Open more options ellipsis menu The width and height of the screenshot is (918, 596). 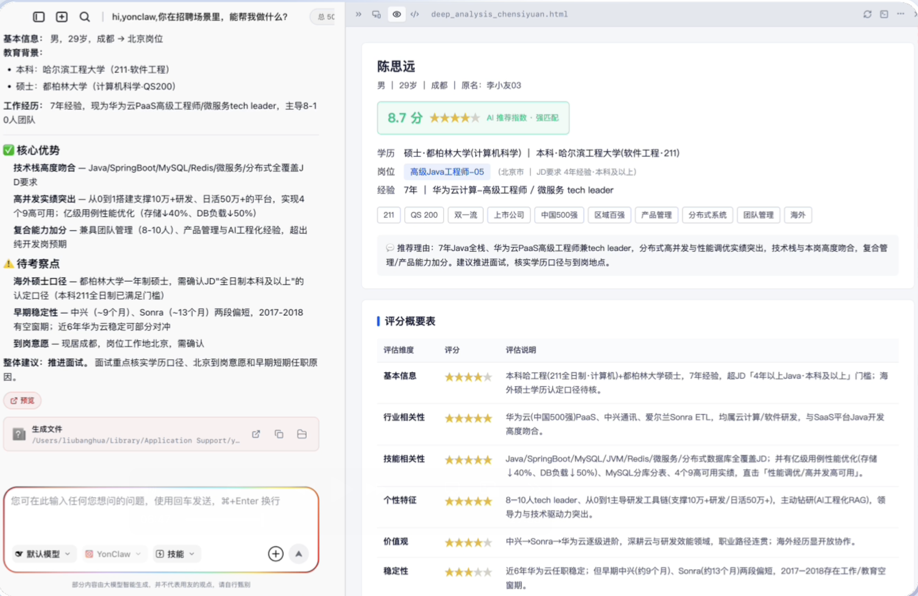point(900,14)
